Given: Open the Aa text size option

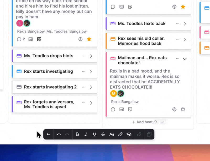Looking at the screenshot, I should [x=112, y=134].
